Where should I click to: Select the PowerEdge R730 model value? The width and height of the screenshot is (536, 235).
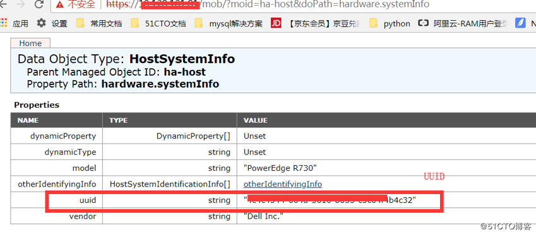pyautogui.click(x=280, y=168)
